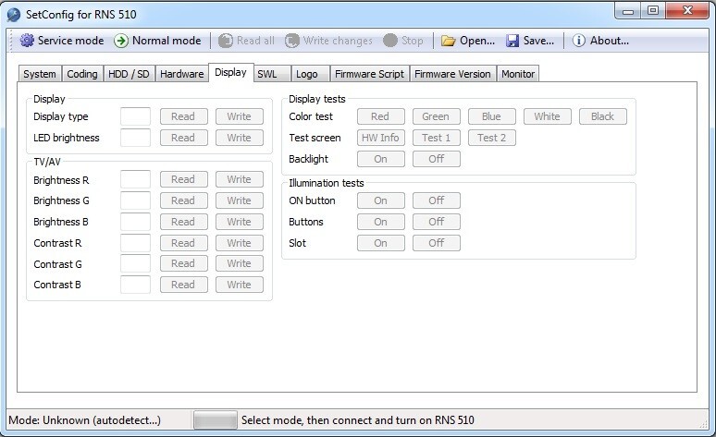Click the Open folder icon
Screen dimensions: 716x437
449,41
